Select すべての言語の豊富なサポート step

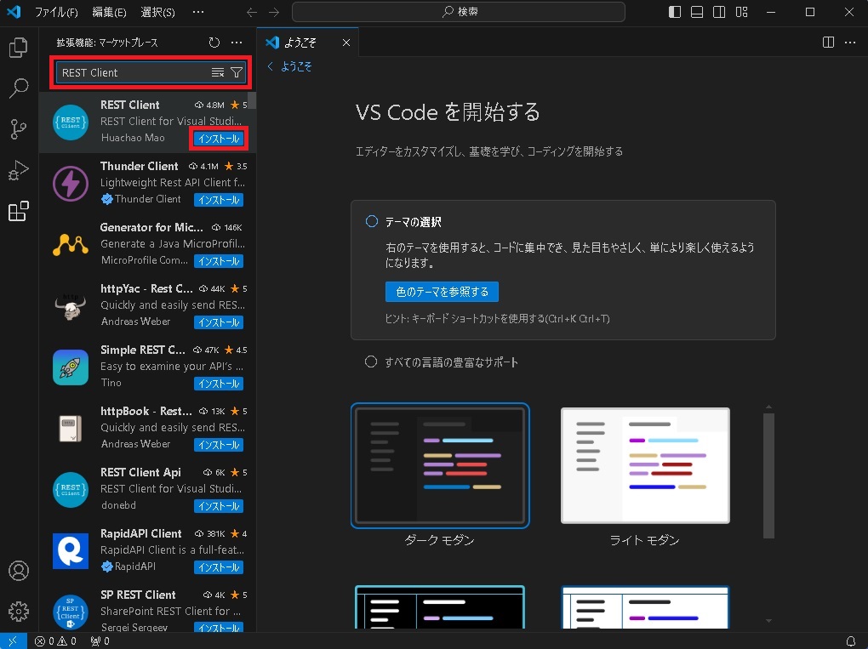[371, 362]
